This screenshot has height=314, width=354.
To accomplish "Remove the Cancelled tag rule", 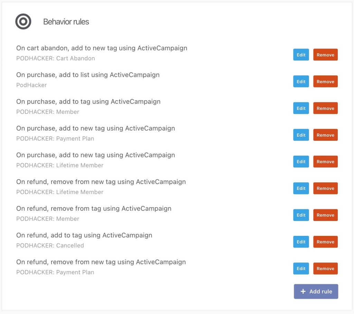I will tap(325, 242).
